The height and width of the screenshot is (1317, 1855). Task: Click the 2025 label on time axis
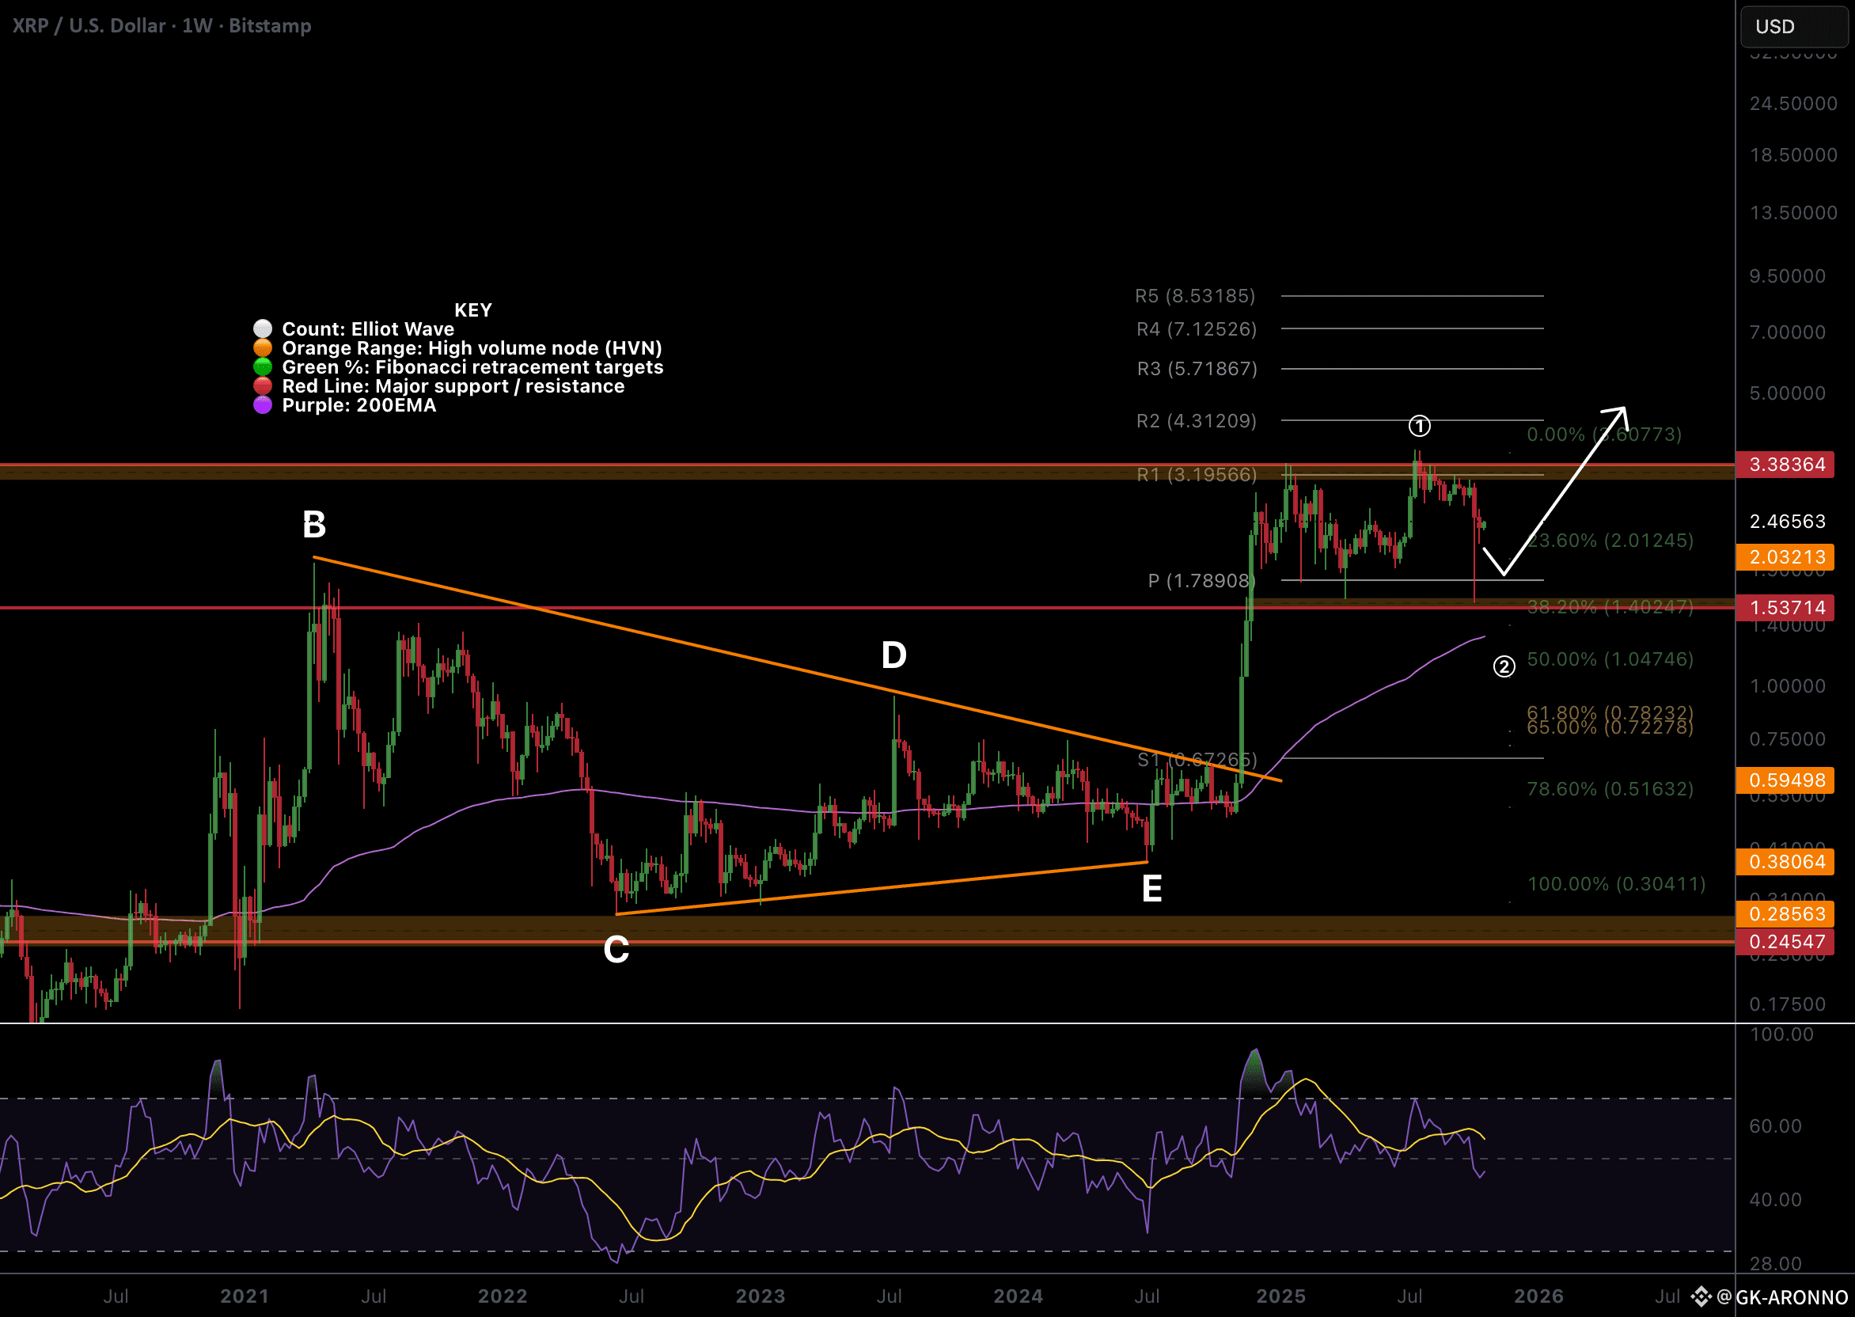coord(1280,1296)
